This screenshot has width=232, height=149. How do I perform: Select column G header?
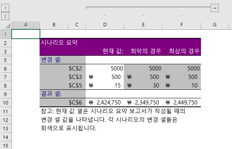[215, 25]
